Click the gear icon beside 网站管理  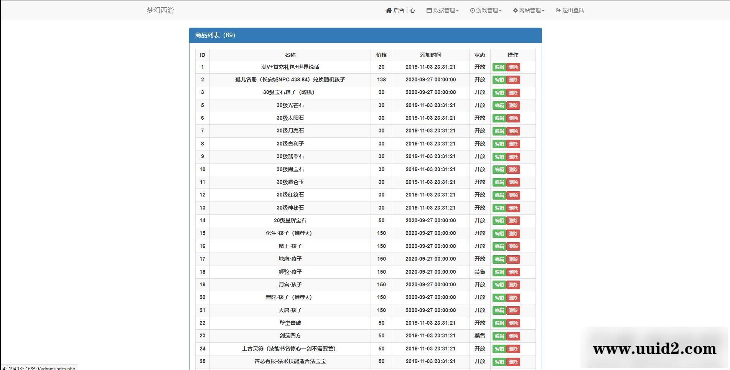click(x=515, y=10)
